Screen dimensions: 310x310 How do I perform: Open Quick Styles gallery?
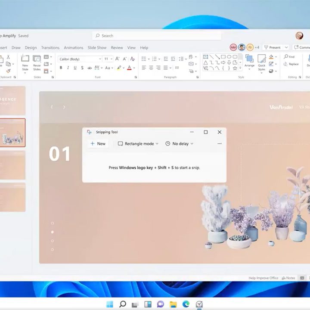click(262, 64)
